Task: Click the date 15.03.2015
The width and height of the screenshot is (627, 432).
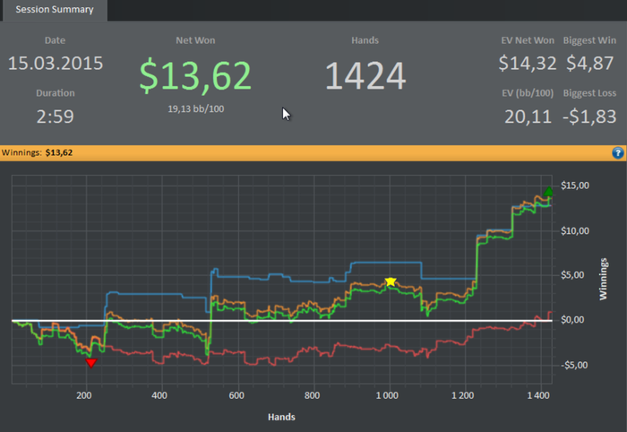Action: point(56,64)
